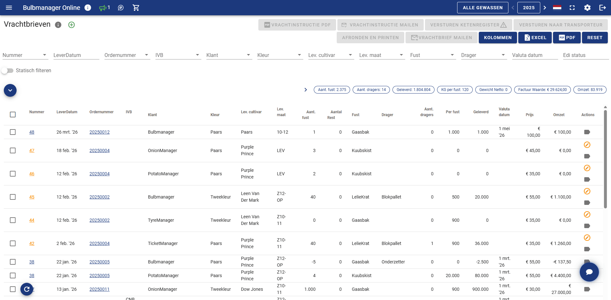This screenshot has width=611, height=300.
Task: Open the hamburger navigation menu
Action: (x=9, y=8)
